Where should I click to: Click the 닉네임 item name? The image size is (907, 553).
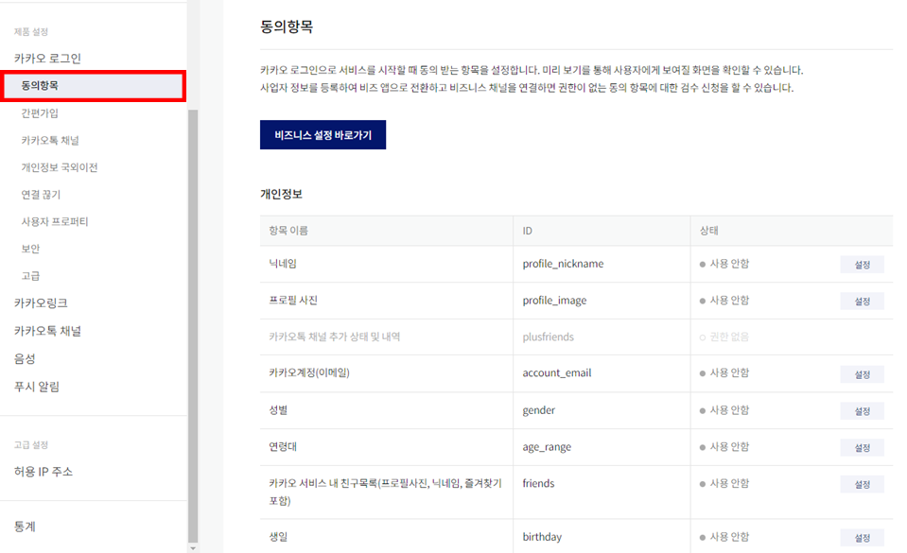click(282, 264)
